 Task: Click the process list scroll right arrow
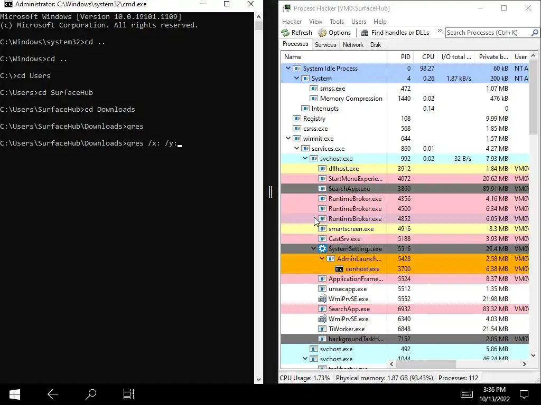click(x=525, y=364)
